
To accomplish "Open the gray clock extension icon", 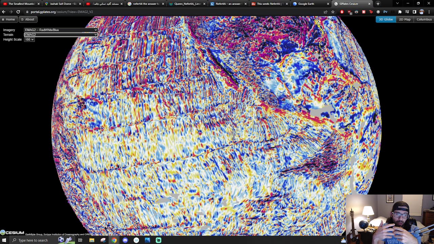I will pos(378,12).
